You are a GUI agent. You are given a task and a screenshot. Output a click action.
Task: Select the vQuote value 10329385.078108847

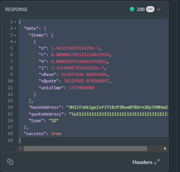coord(86,81)
